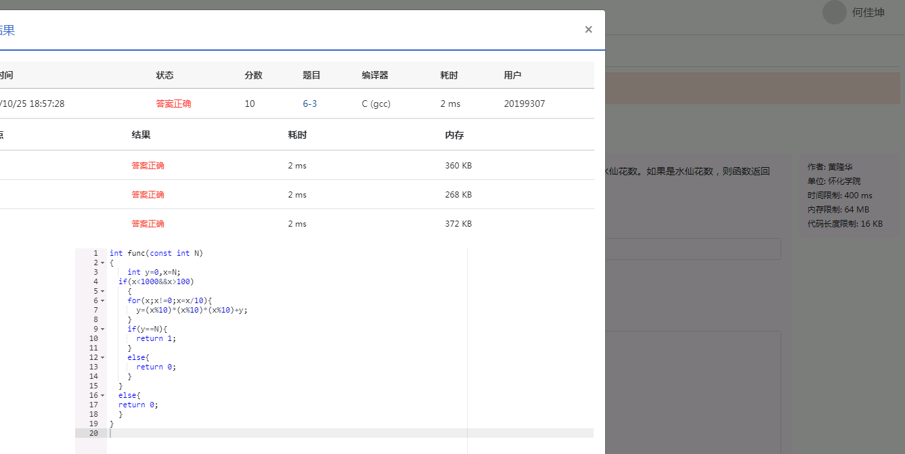
Task: Click 内存限制: 64 MB in background page
Action: 838,209
